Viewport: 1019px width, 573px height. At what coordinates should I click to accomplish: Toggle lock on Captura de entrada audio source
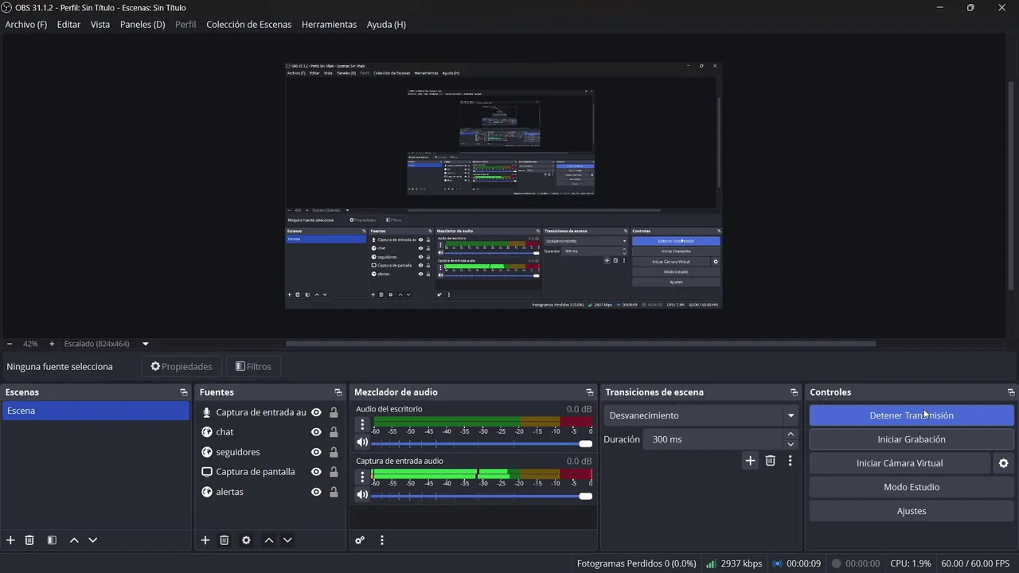[x=334, y=412]
